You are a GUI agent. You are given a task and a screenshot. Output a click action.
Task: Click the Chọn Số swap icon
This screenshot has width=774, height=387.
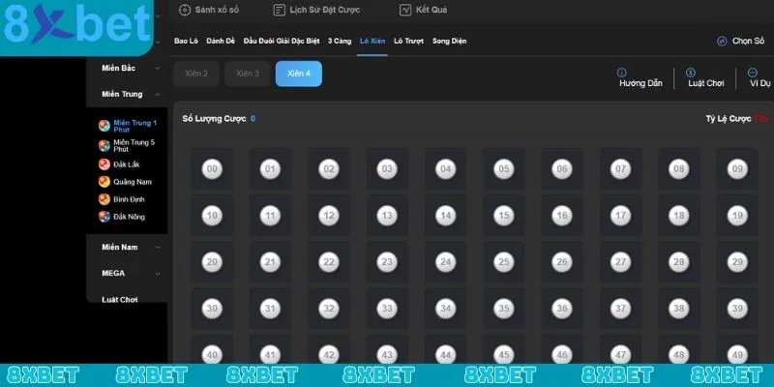coord(722,42)
